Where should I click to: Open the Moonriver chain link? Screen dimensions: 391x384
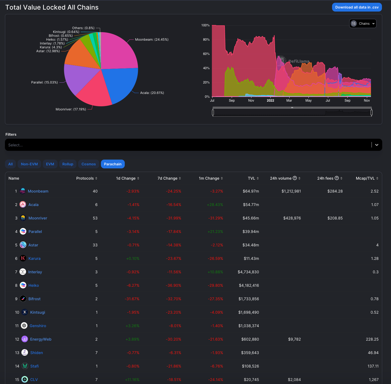[38, 218]
